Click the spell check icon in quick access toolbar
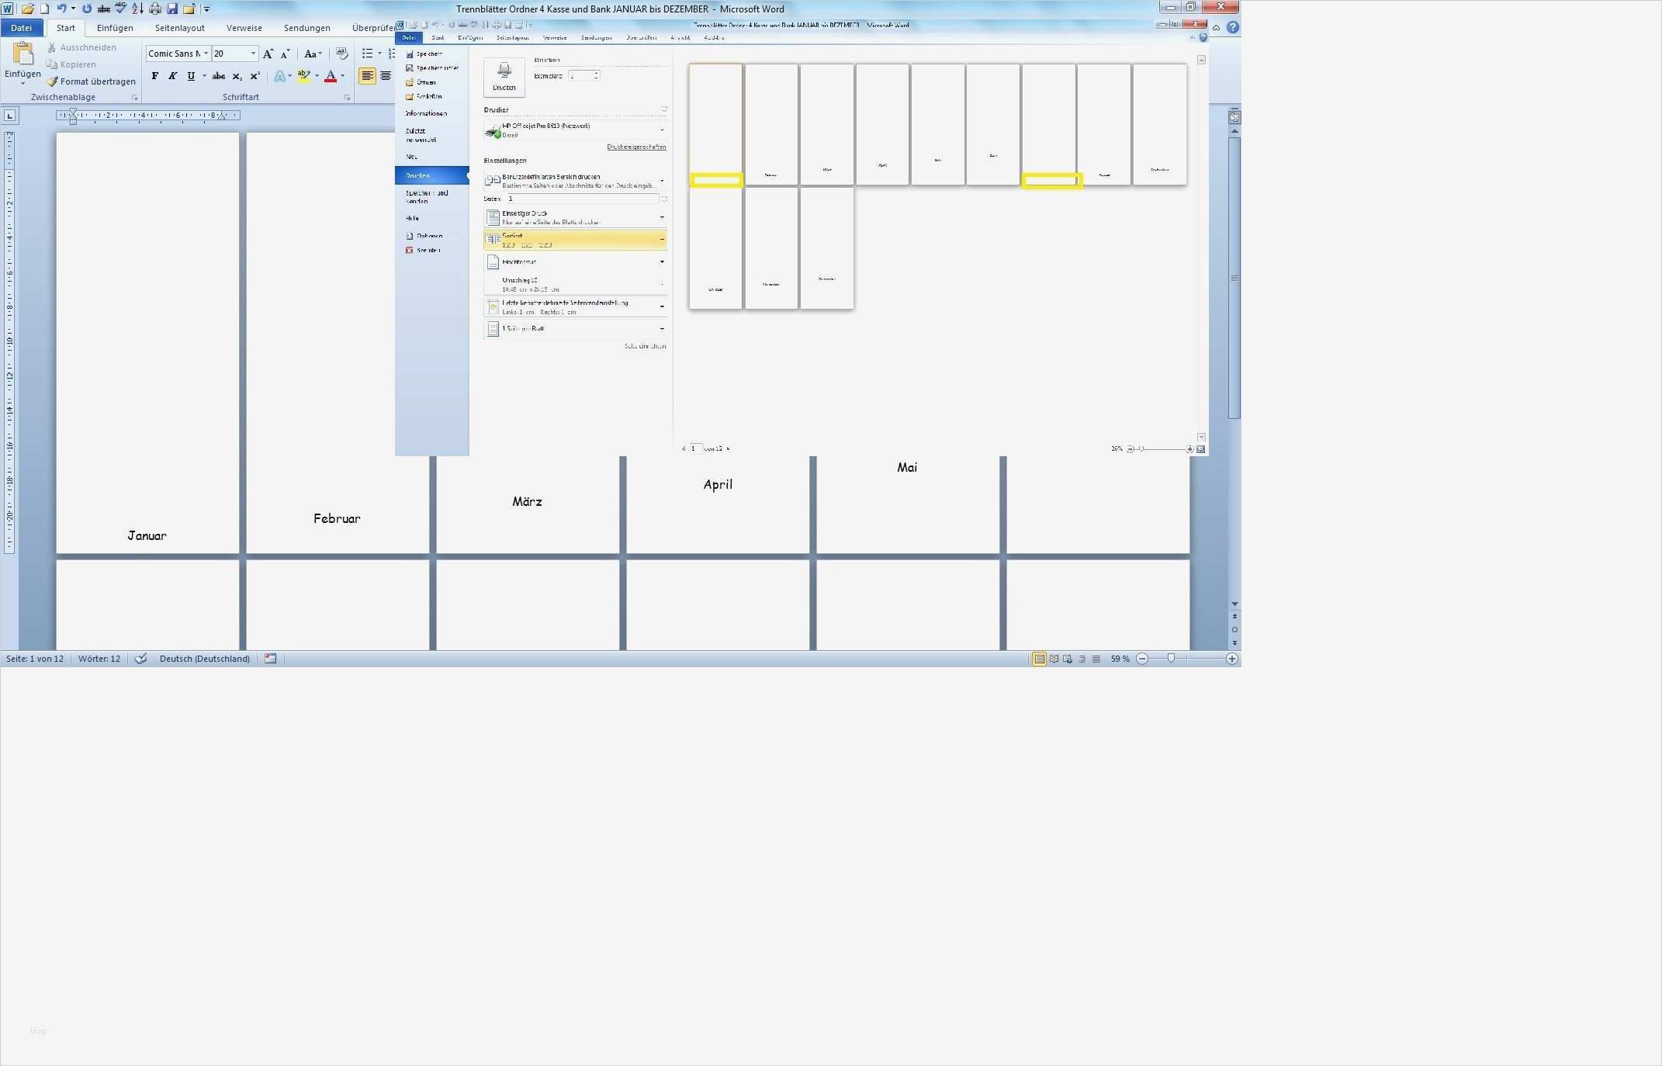Screen dimensions: 1662x1066 point(120,9)
